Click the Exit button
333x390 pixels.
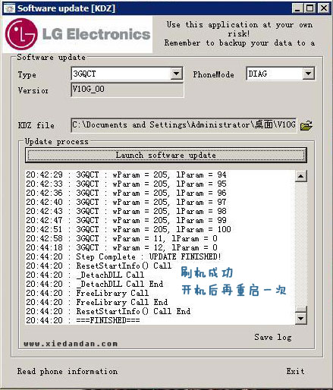(x=295, y=371)
